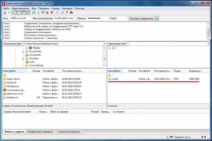Click the message log scrollbar thumb
This screenshot has height=141, width=212.
coord(208,32)
